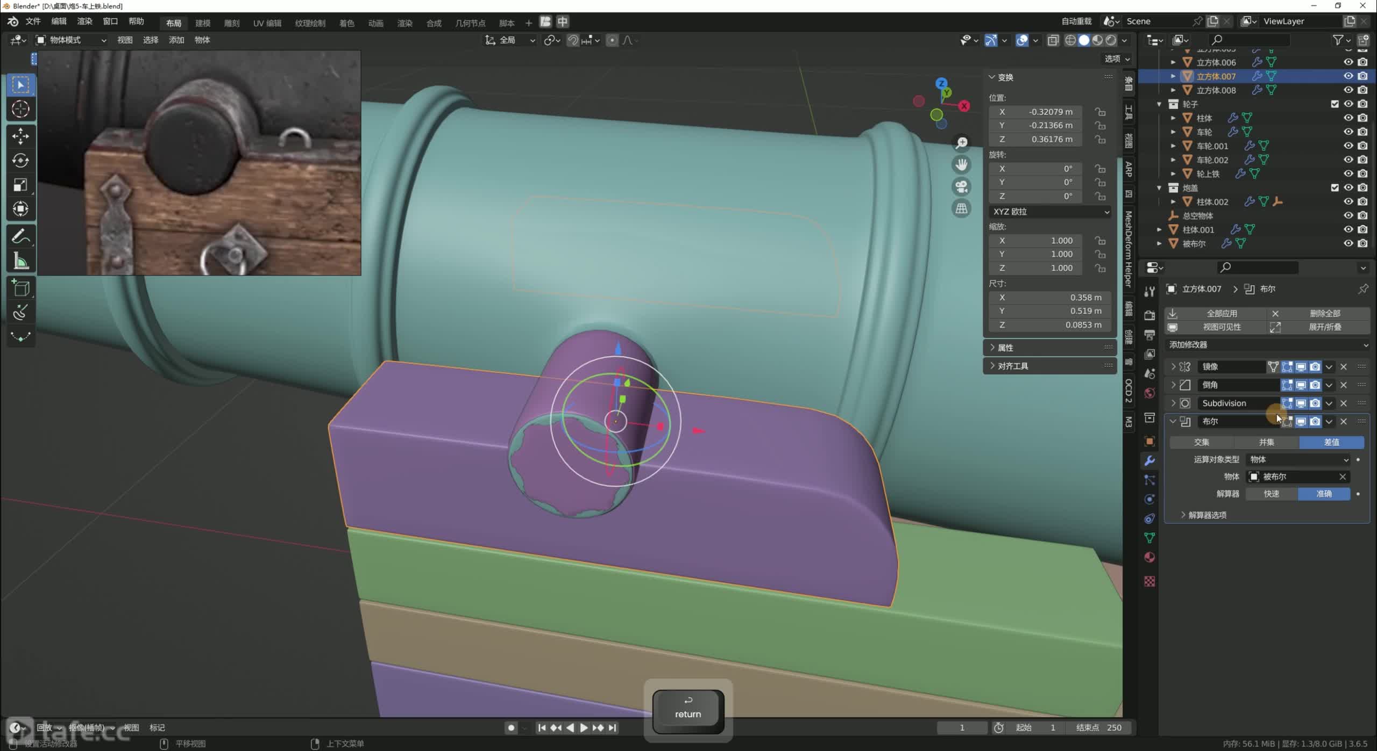Image resolution: width=1377 pixels, height=751 pixels.
Task: Expand the 属性 panel
Action: (x=1050, y=348)
